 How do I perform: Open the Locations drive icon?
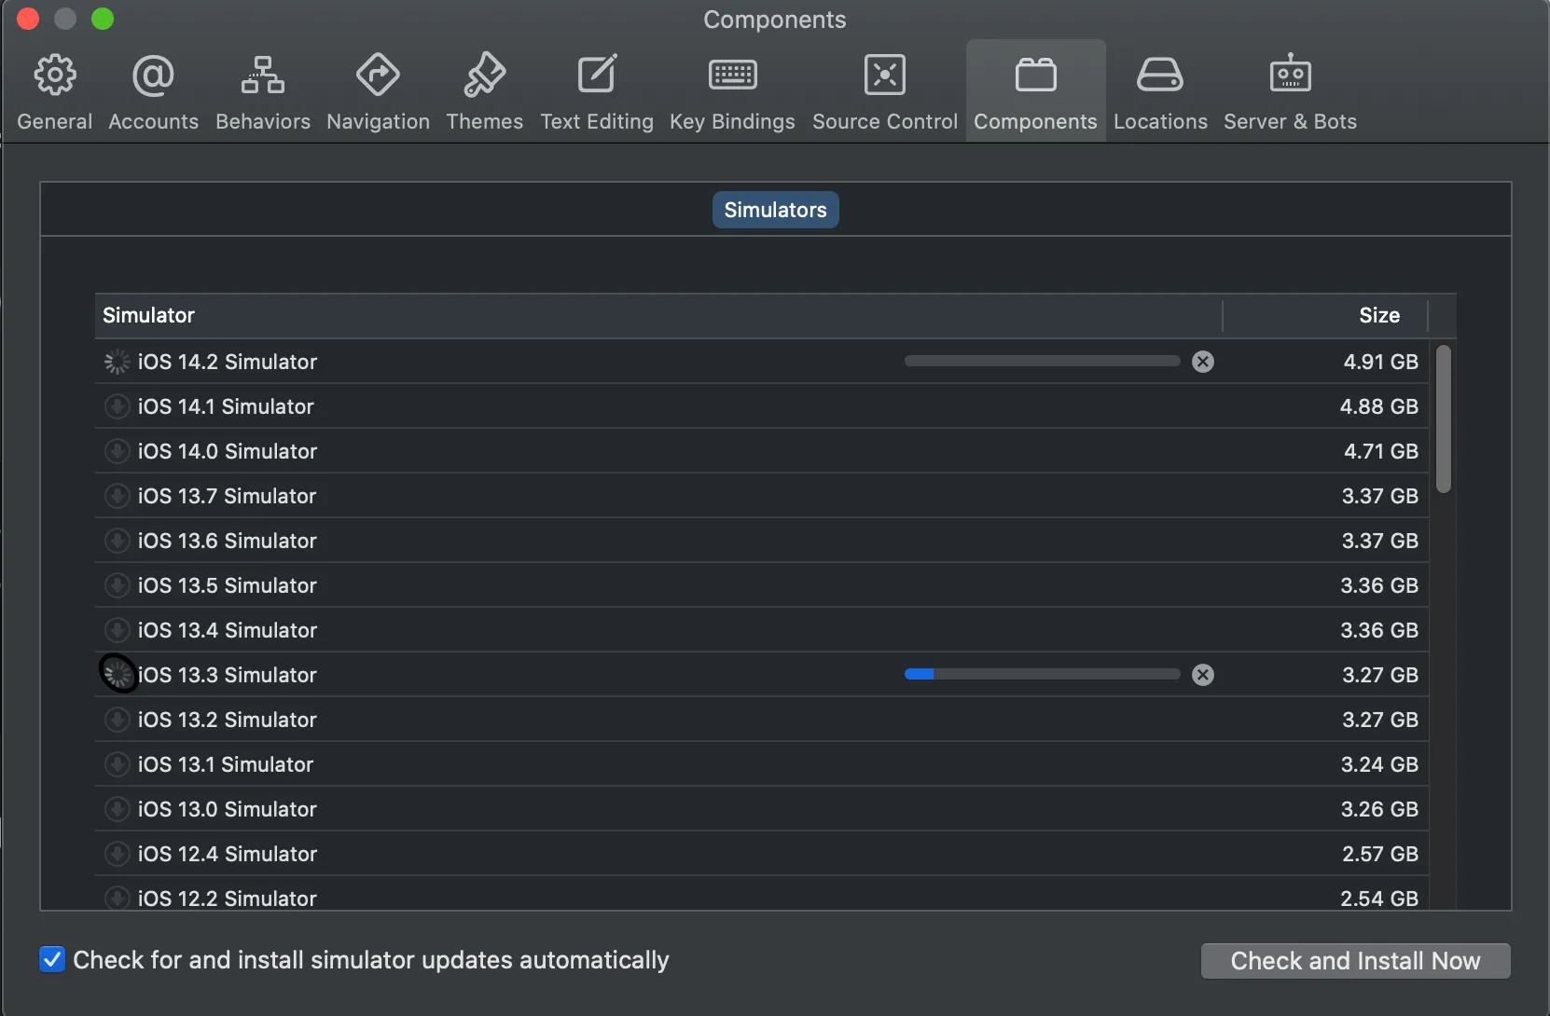tap(1160, 75)
